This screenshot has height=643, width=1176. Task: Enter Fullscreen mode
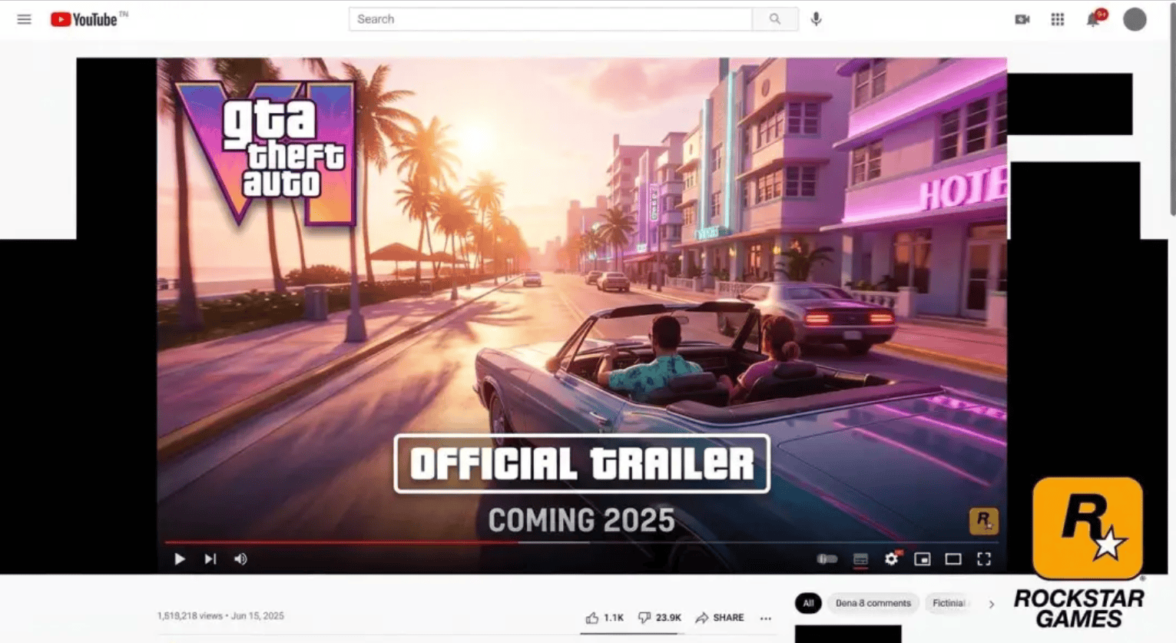984,559
